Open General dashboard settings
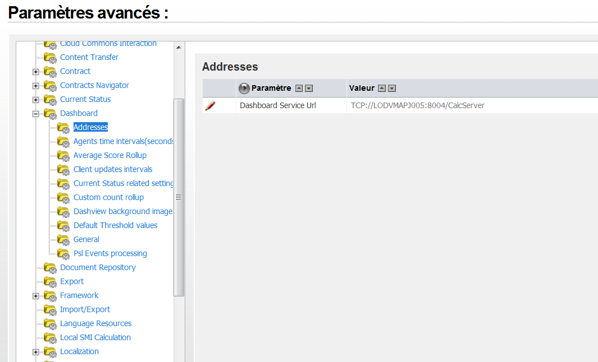The image size is (598, 362). point(86,239)
